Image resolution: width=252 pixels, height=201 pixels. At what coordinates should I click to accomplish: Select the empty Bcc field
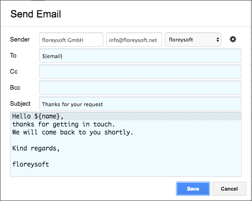point(140,88)
